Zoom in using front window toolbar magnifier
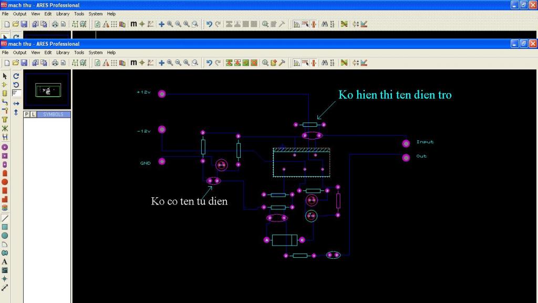Image resolution: width=538 pixels, height=303 pixels. 170,63
